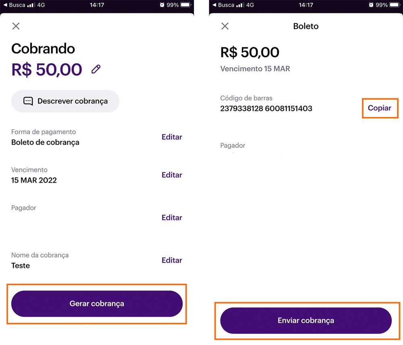
Task: Tap Busca to return to the previous app
Action: pyautogui.click(x=19, y=5)
